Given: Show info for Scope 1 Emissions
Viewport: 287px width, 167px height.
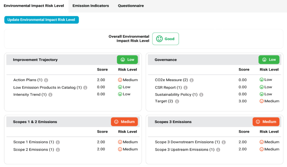Looking at the screenshot, I should tap(58, 142).
